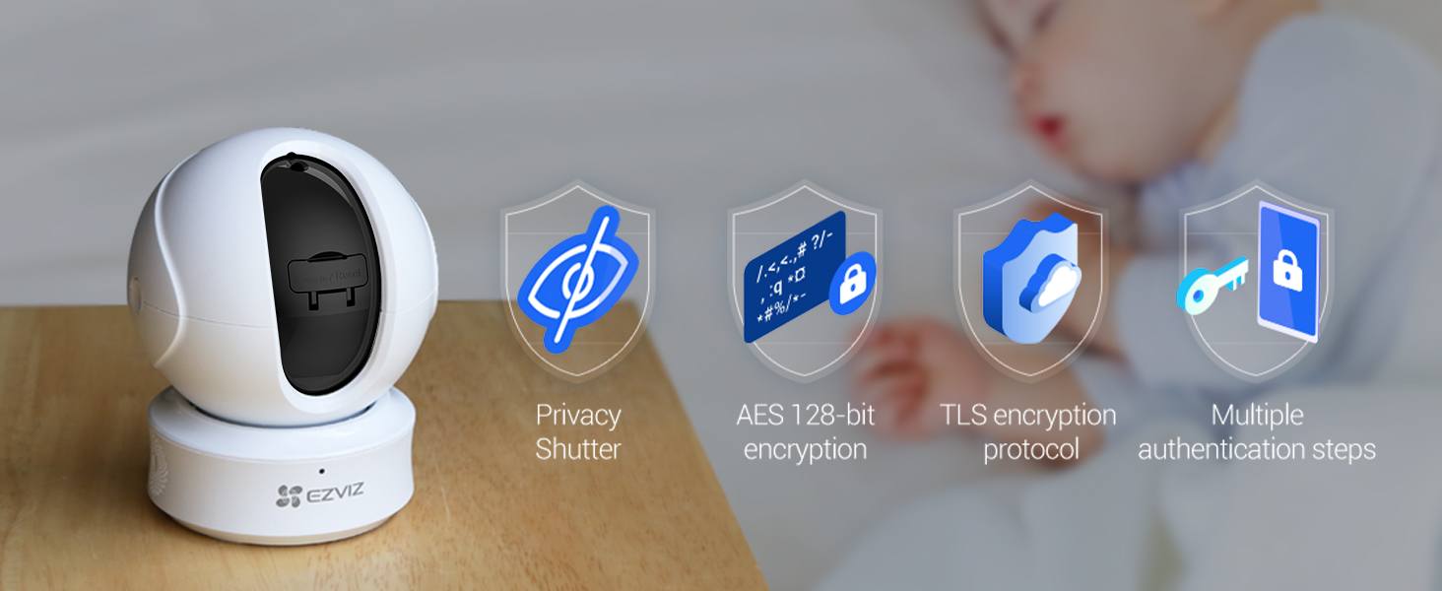Viewport: 1442px width, 591px height.
Task: Select the smartphone with lock icon
Action: [1288, 271]
